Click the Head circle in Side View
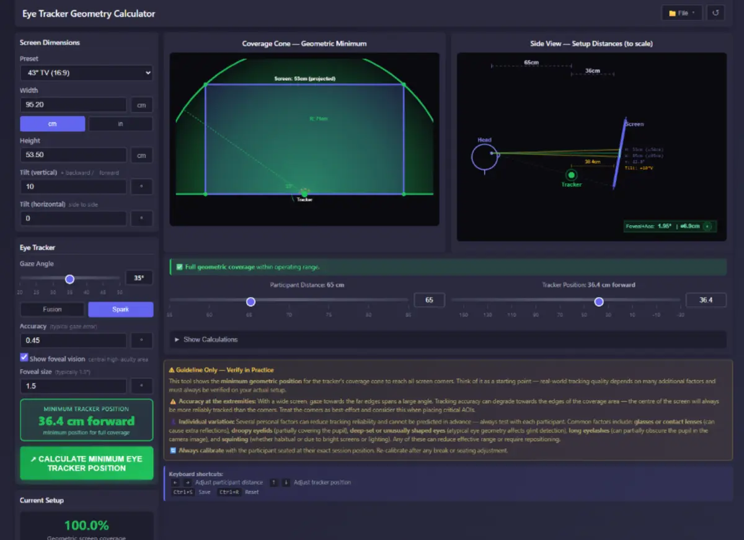Image resolution: width=744 pixels, height=540 pixels. tap(484, 157)
